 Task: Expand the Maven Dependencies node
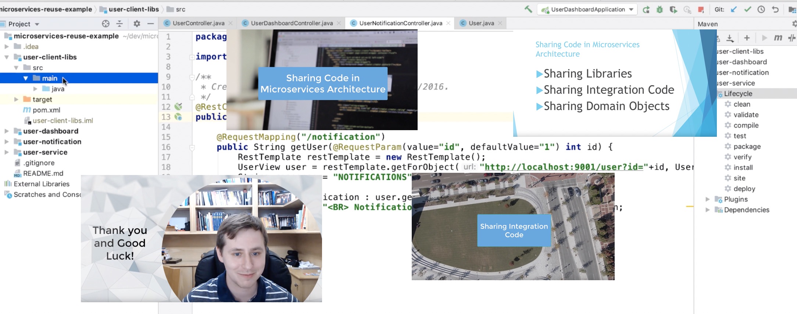click(708, 210)
